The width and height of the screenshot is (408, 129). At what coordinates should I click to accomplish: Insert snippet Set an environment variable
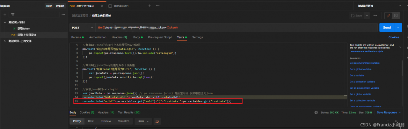[x=365, y=88]
